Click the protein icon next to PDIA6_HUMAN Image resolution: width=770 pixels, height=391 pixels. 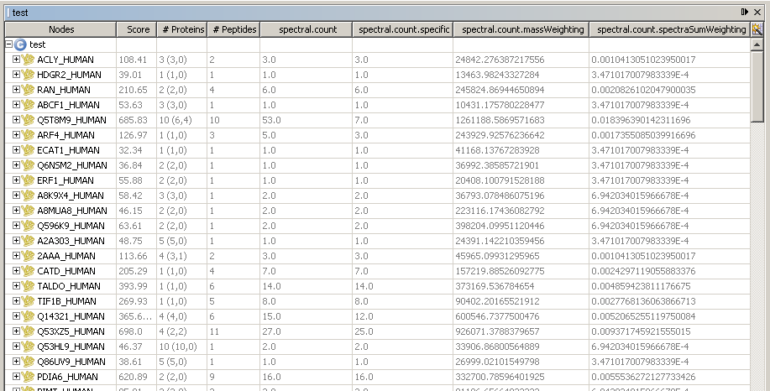click(x=29, y=377)
